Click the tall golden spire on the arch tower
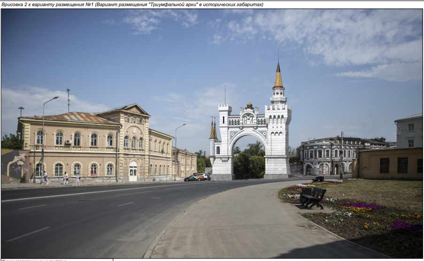Image resolution: width=424 pixels, height=261 pixels. click(x=278, y=77)
